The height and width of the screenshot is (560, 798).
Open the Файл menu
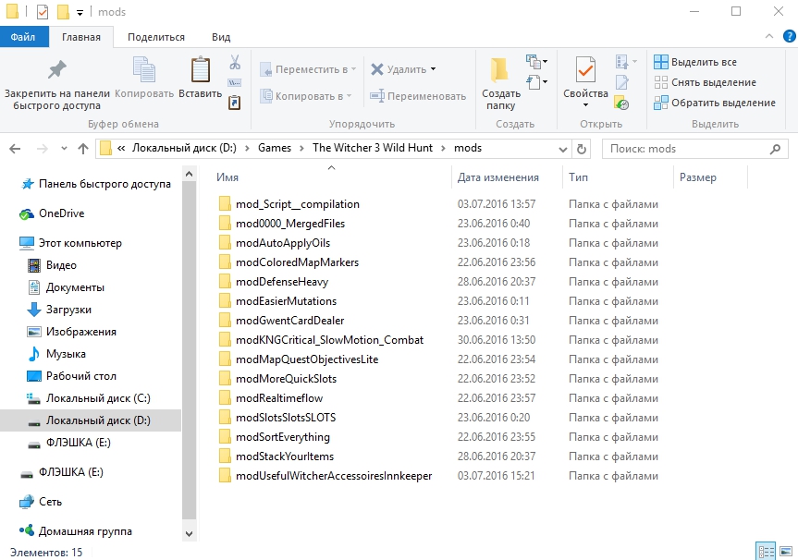23,37
